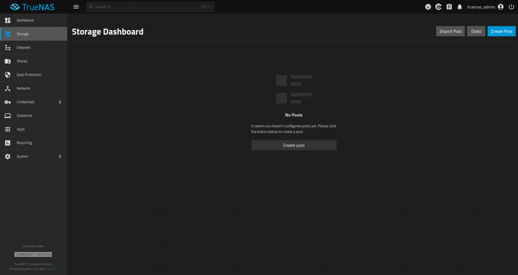Click the Power button icon

click(510, 7)
